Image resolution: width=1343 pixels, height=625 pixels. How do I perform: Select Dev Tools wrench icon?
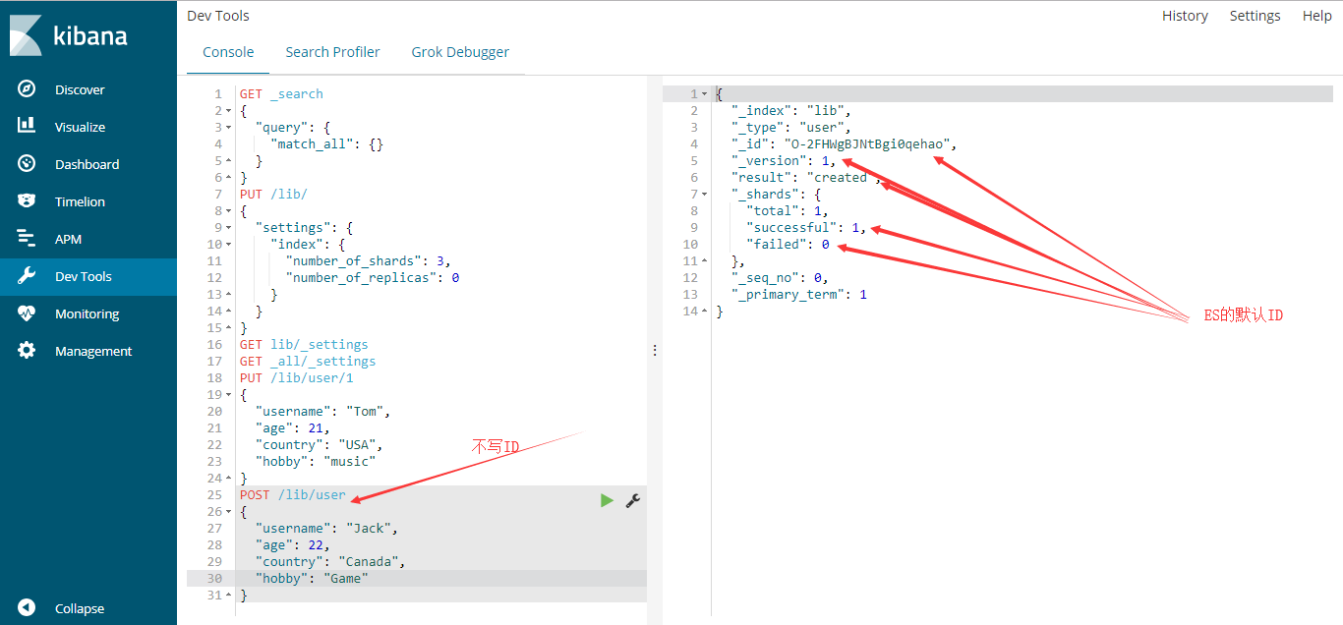click(27, 276)
